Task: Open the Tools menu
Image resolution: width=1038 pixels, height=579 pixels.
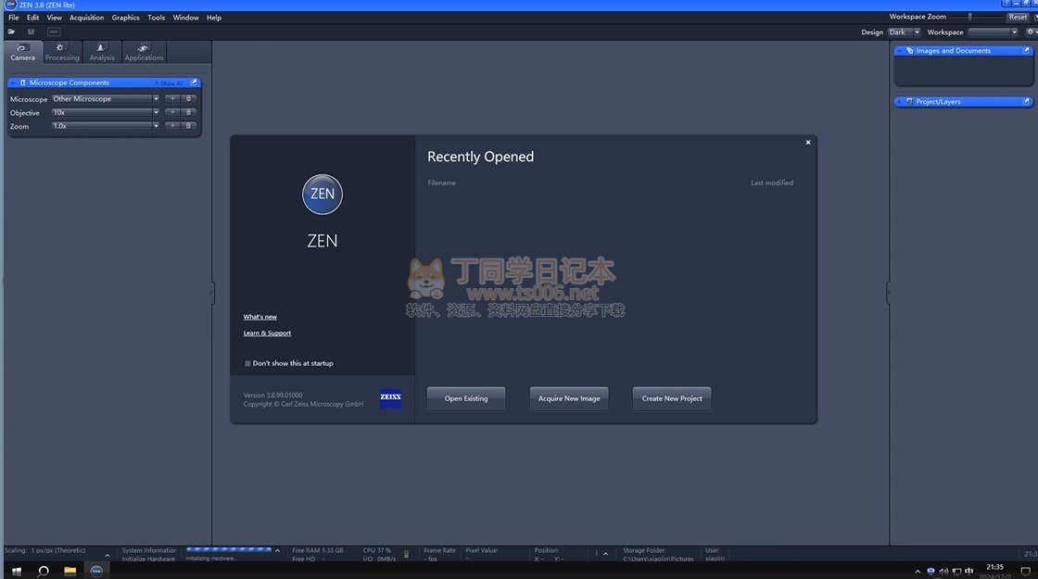Action: click(x=157, y=18)
